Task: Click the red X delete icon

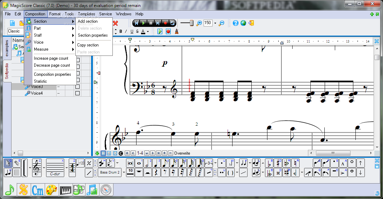Action: click(x=116, y=23)
